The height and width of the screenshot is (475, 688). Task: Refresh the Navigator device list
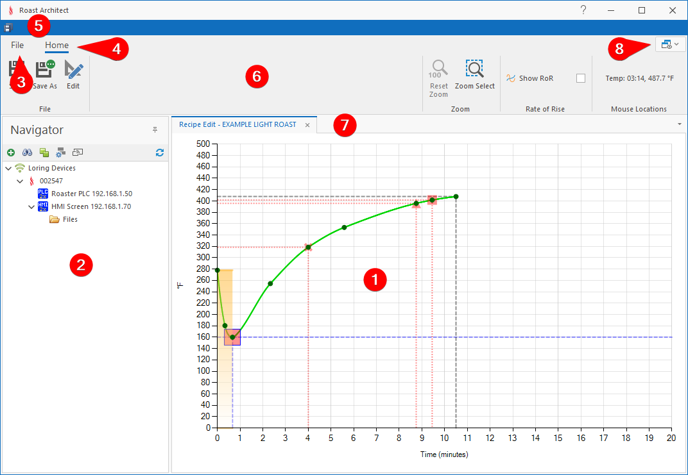tap(160, 153)
